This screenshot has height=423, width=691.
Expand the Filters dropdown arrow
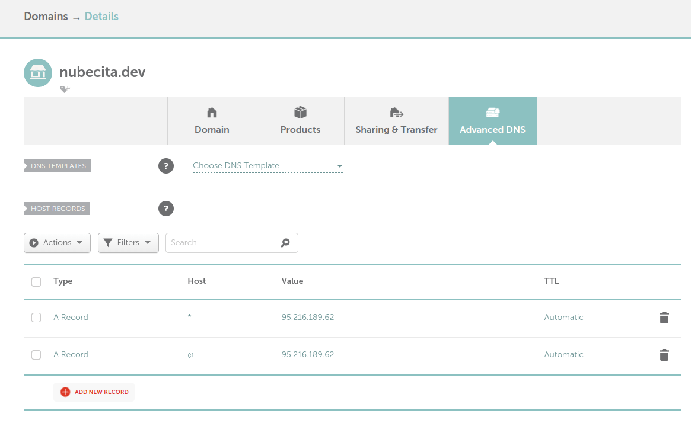(x=148, y=242)
